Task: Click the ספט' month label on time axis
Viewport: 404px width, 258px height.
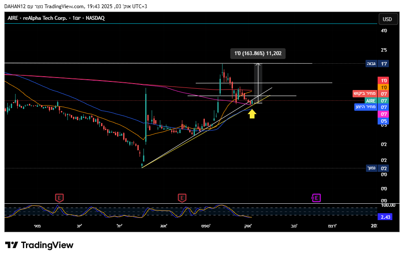Action: 206,226
